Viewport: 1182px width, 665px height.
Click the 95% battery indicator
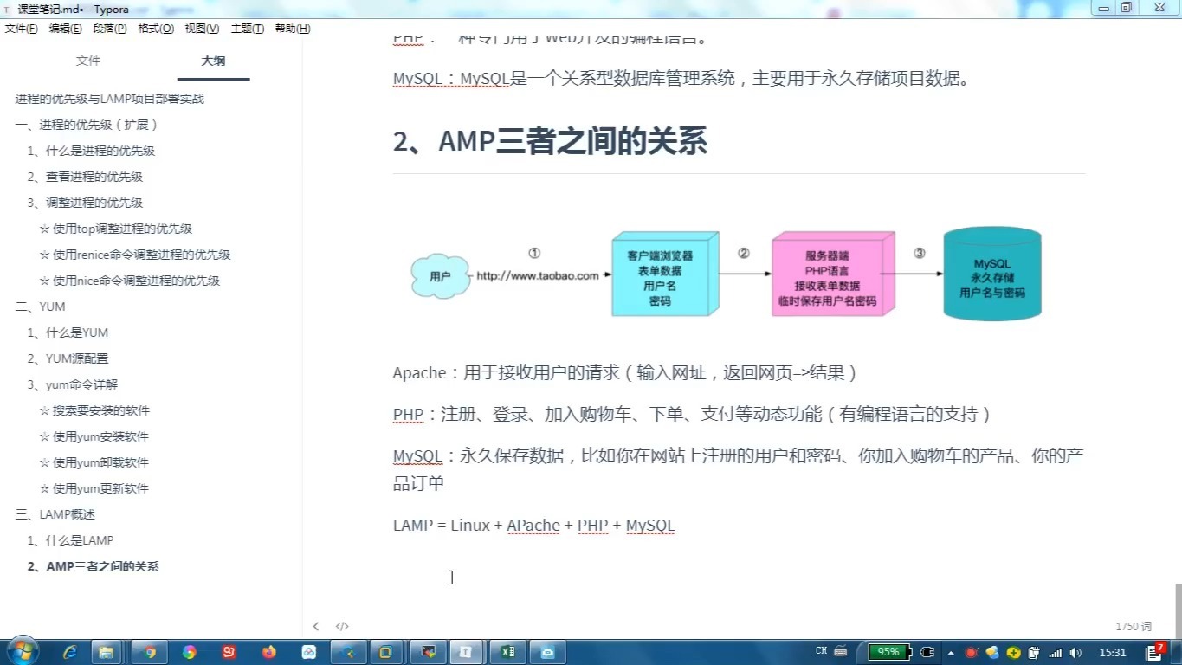coord(889,652)
